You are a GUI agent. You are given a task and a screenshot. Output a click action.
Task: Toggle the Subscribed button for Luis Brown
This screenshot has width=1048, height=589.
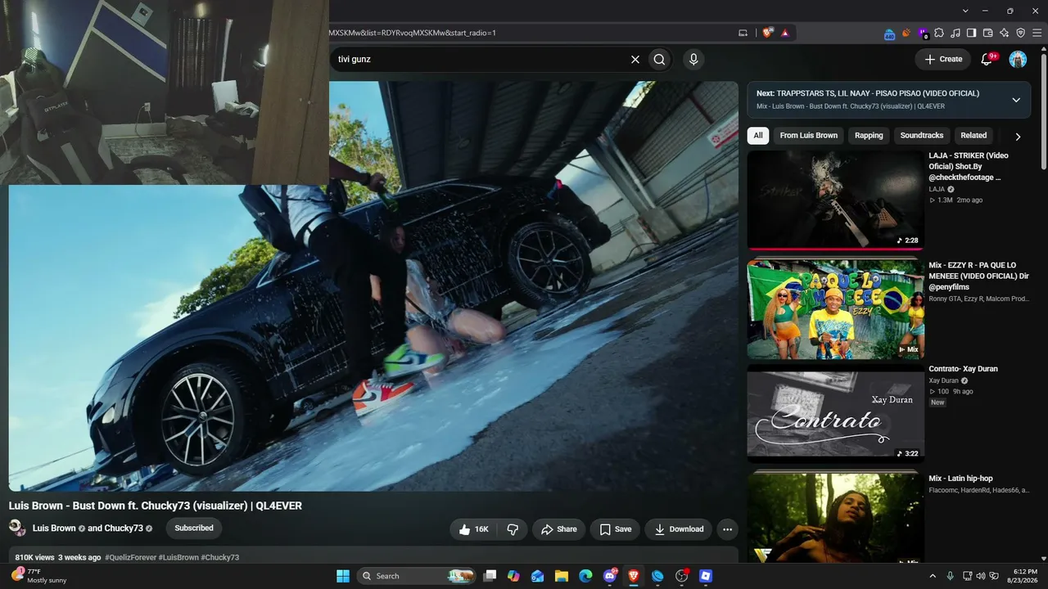(x=194, y=528)
